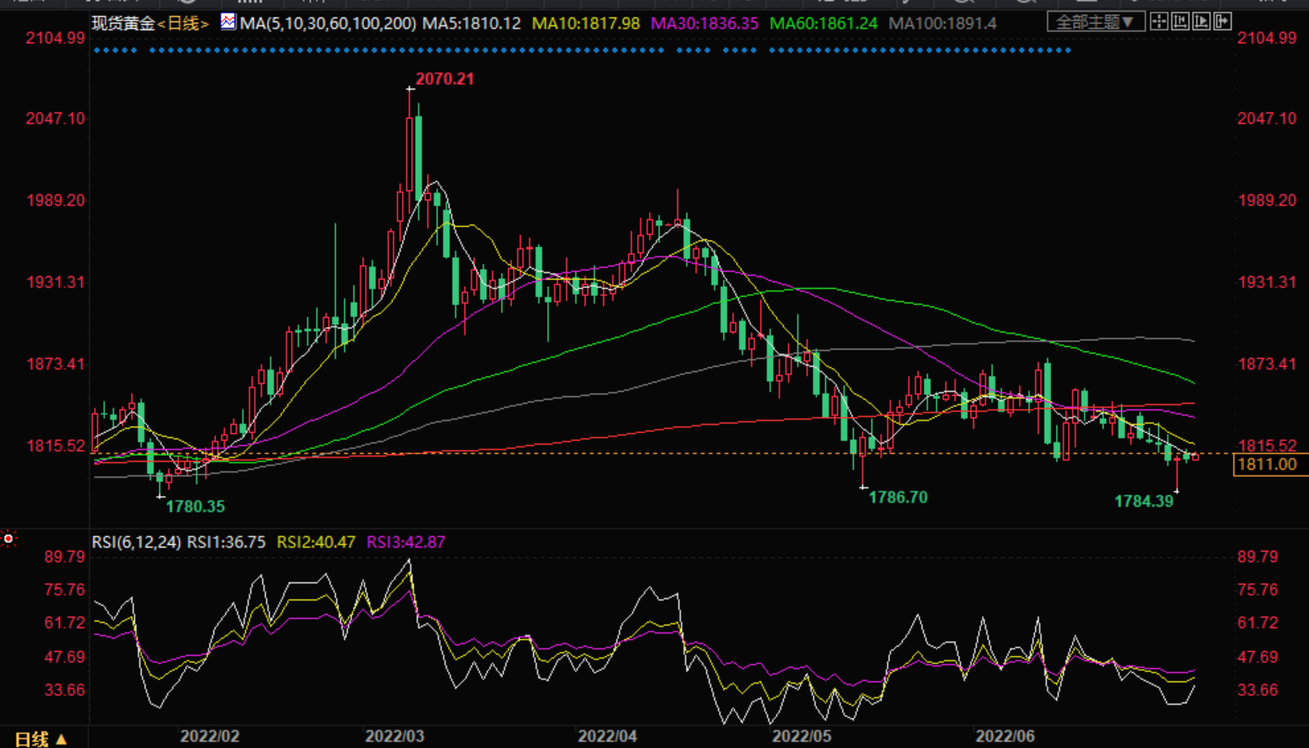1309x748 pixels.
Task: Click the red sun marker beside RSI panel
Action: click(x=9, y=539)
